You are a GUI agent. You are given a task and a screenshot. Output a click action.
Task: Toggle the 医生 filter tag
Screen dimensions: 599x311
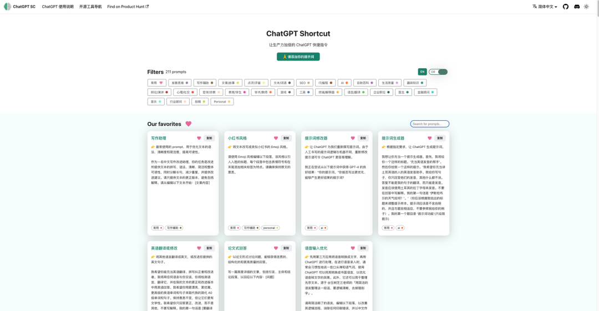[403, 92]
